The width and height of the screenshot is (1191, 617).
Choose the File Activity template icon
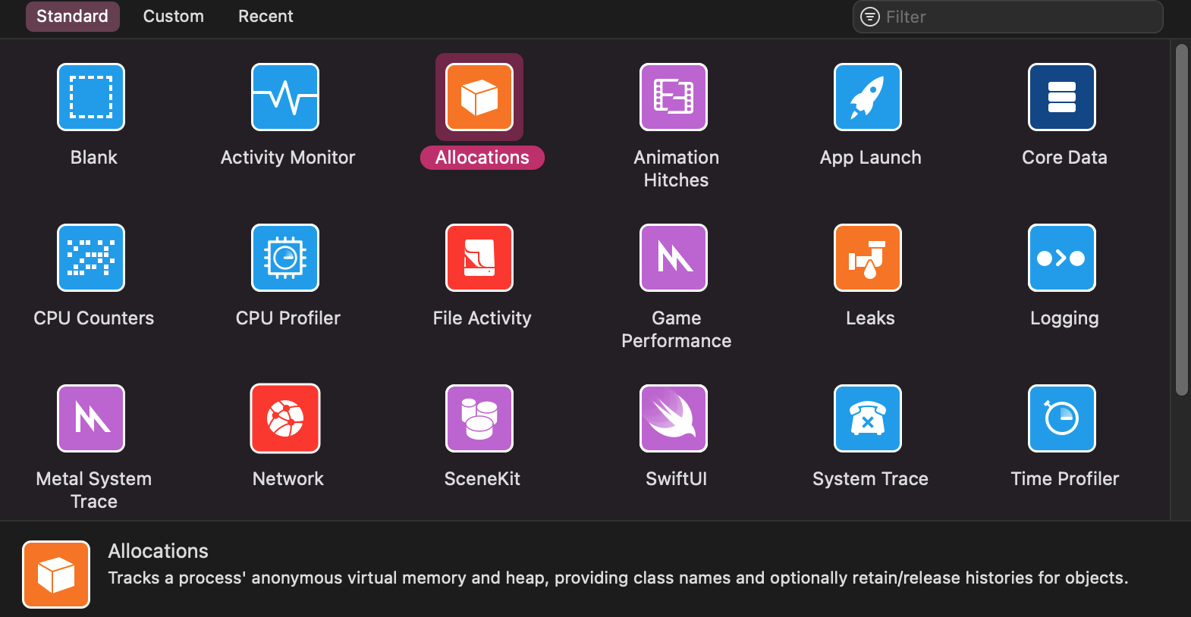click(x=479, y=258)
